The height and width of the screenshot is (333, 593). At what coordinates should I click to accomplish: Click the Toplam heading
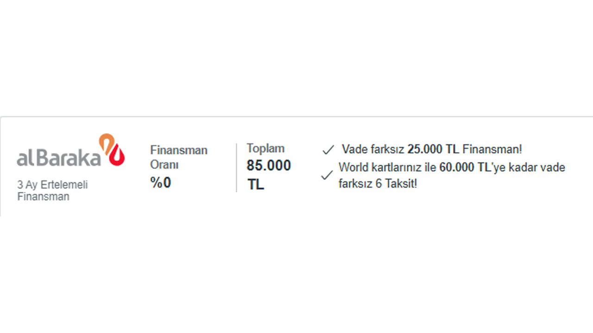(x=265, y=148)
